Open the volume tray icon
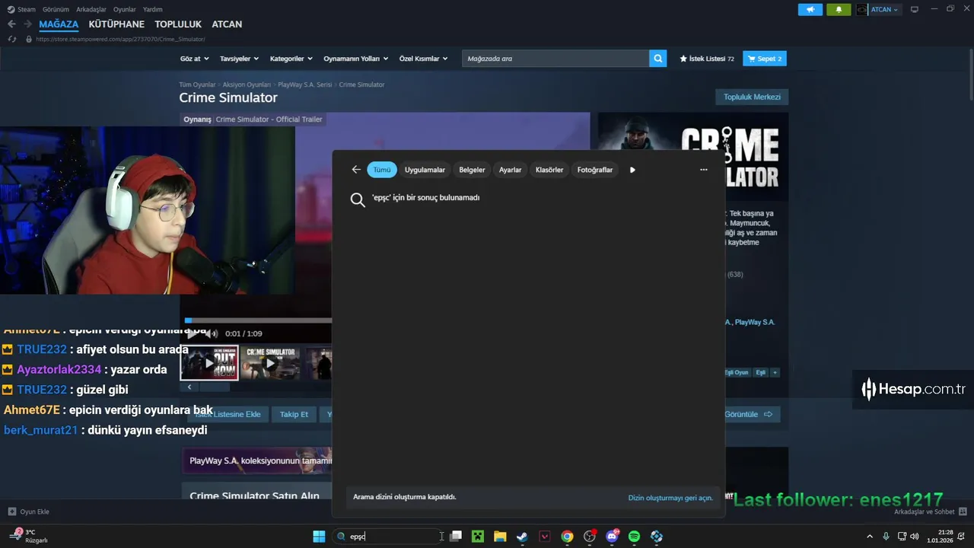 pyautogui.click(x=915, y=537)
